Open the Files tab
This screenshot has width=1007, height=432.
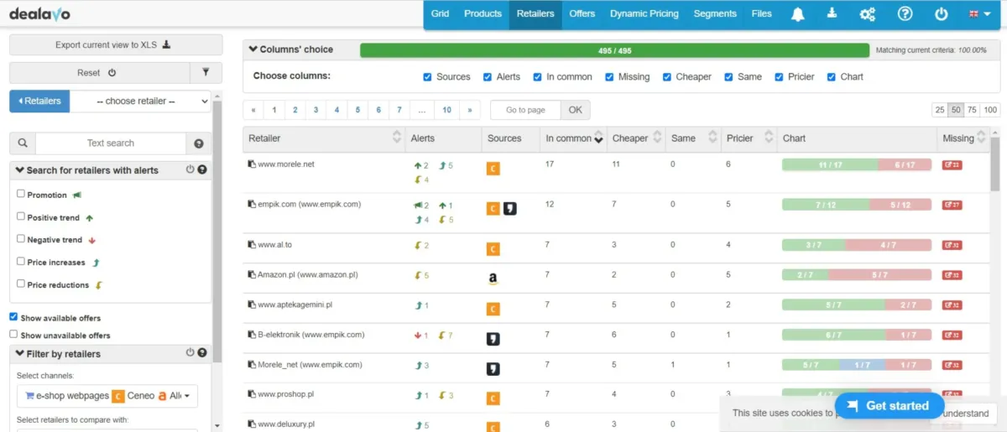point(762,13)
